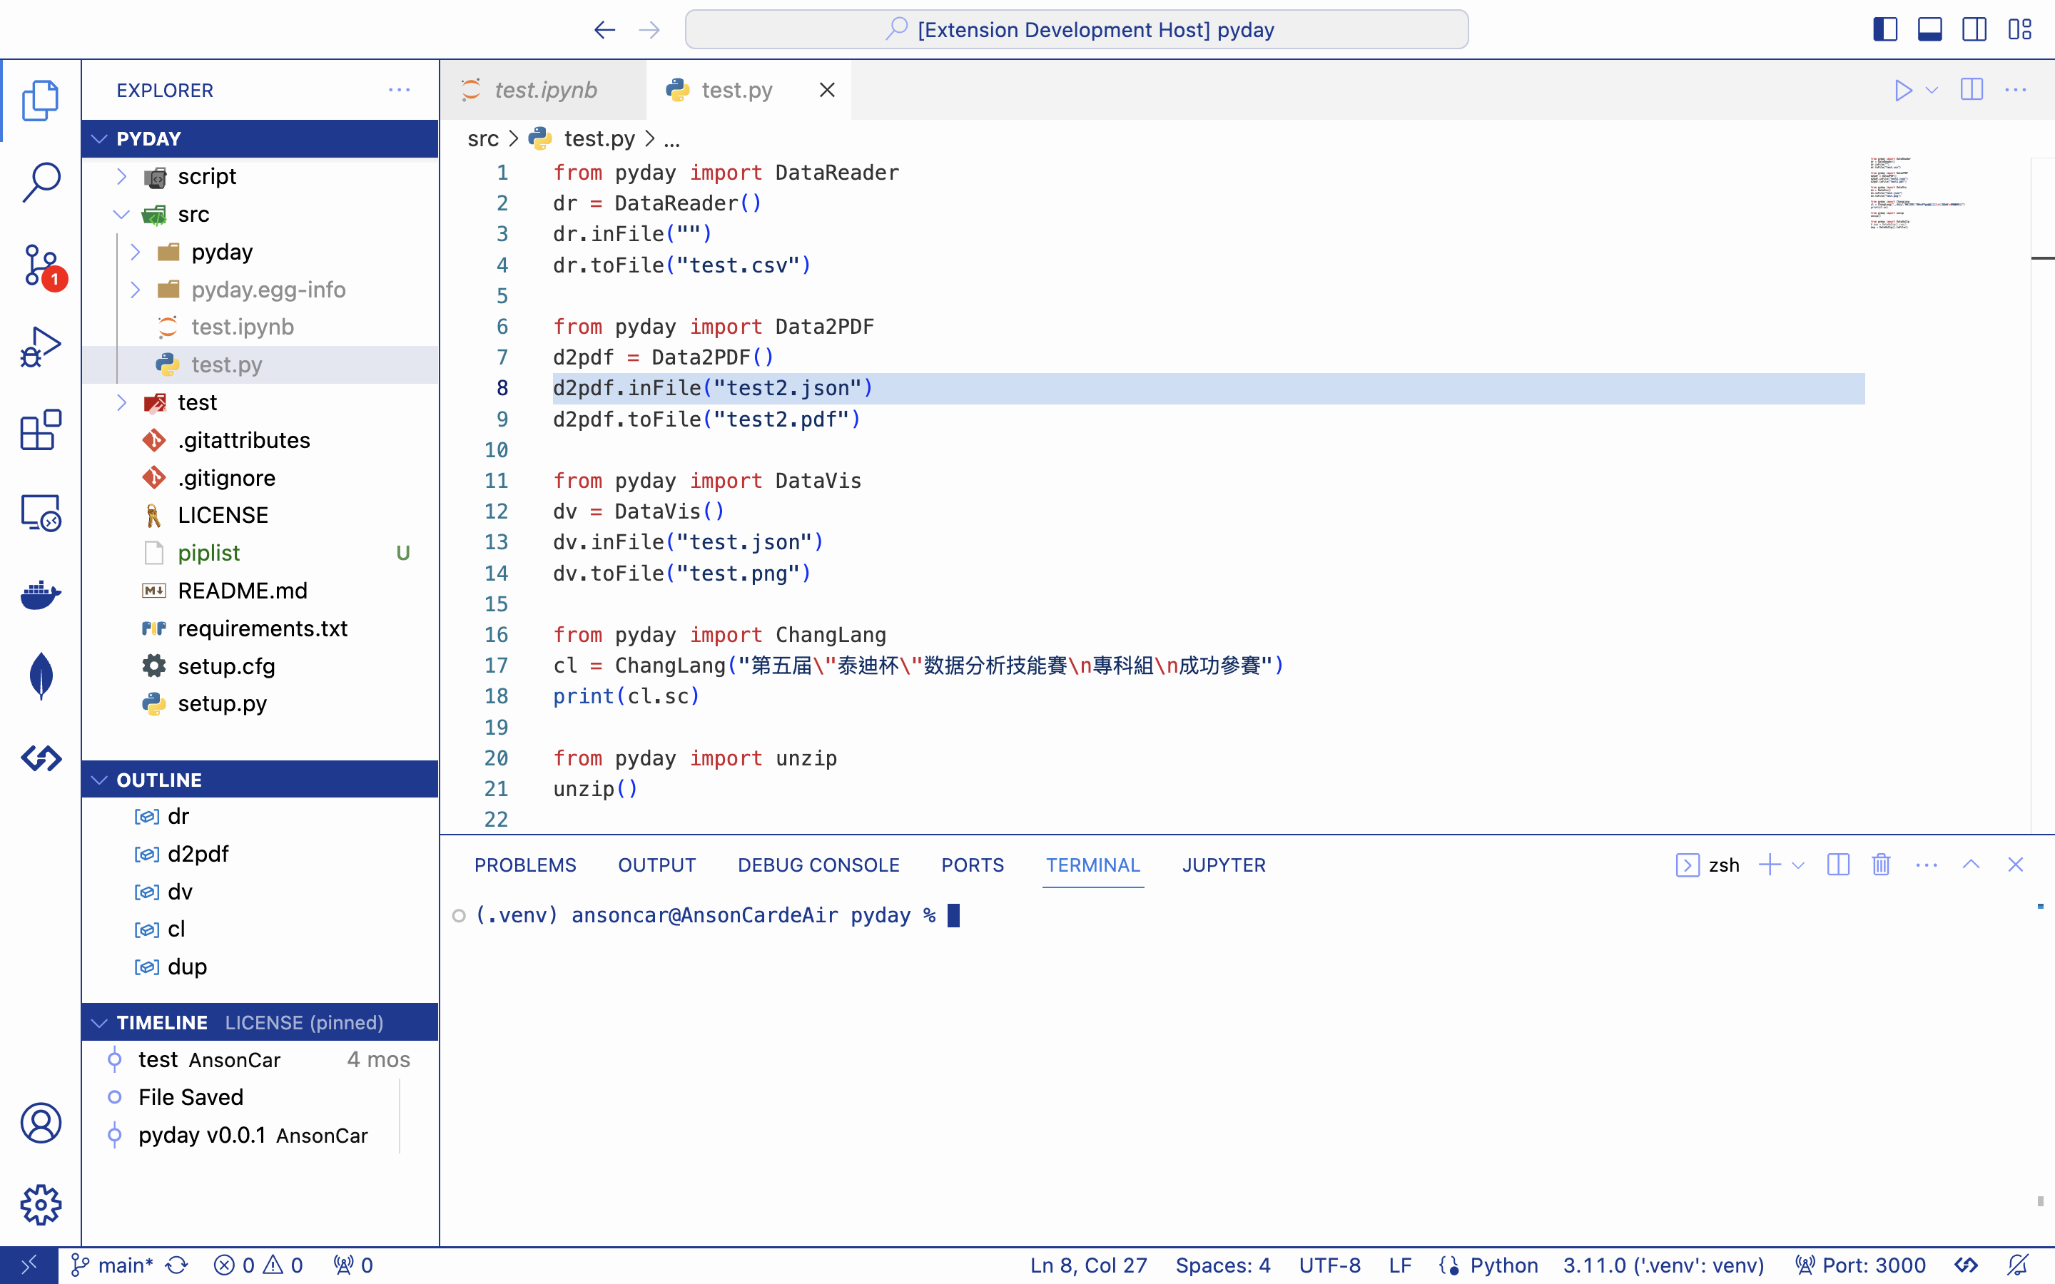Switch to the PROBLEMS panel tab
This screenshot has height=1284, width=2055.
coord(524,865)
